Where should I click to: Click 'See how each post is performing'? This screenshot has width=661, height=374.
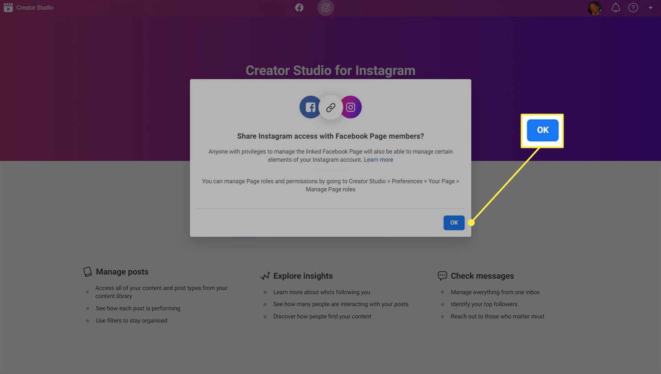[x=138, y=308]
